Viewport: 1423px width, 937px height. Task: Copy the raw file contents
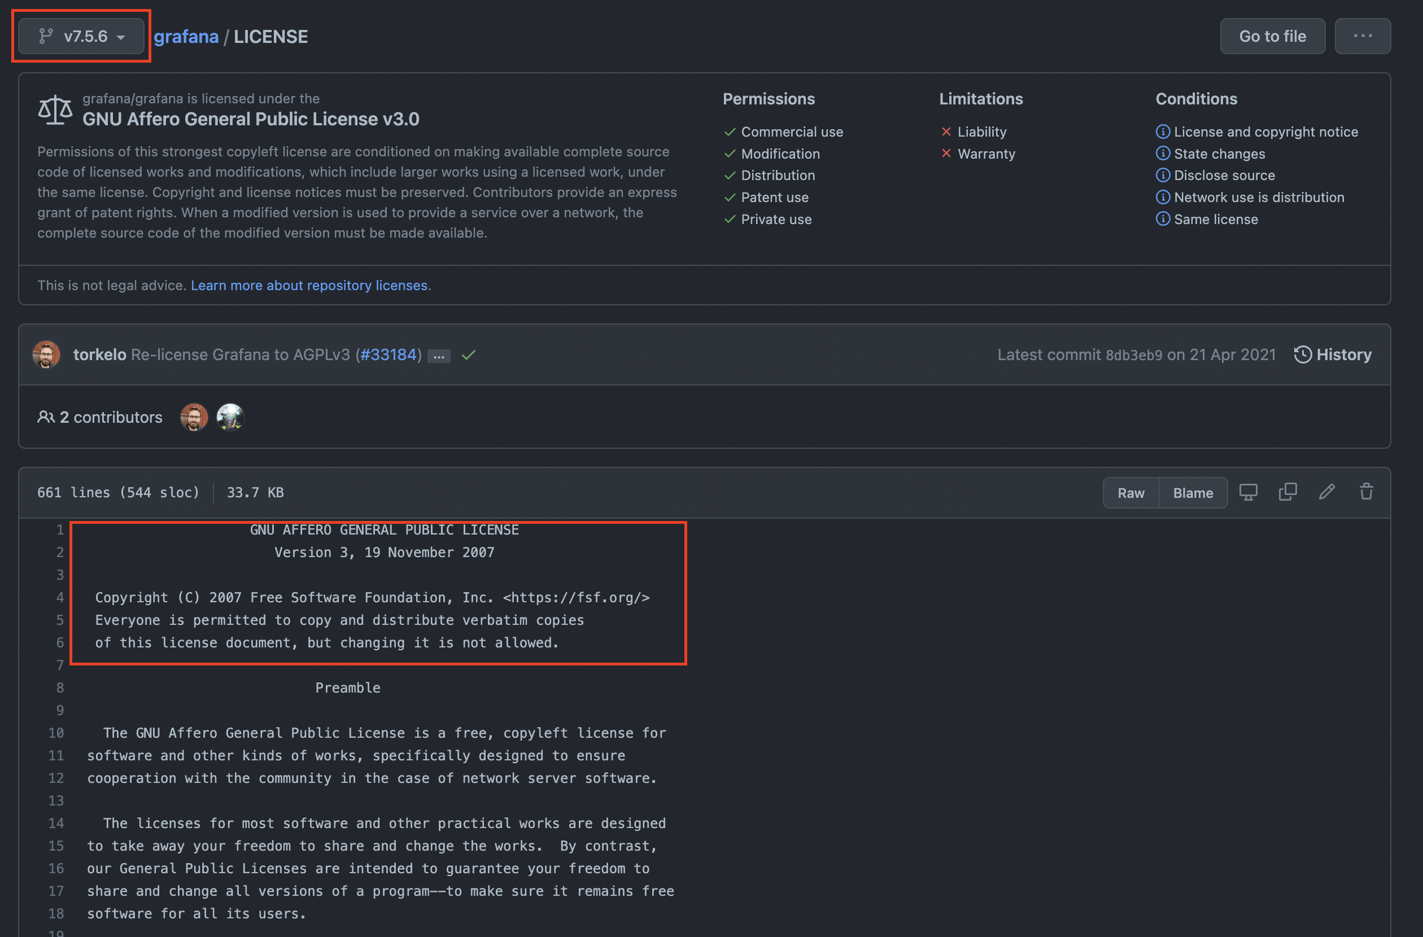coord(1287,492)
